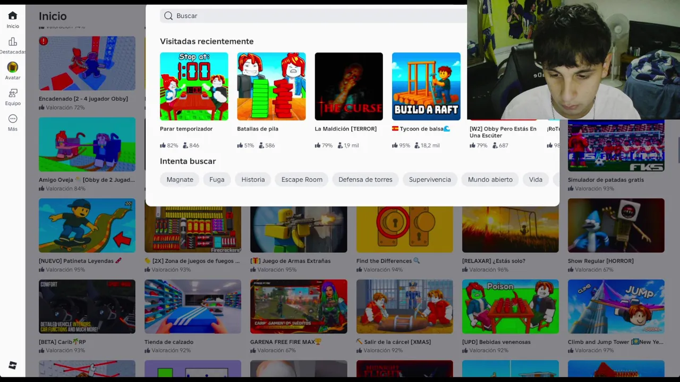The image size is (680, 382).
Task: Click the Inicio page heading
Action: [x=53, y=16]
